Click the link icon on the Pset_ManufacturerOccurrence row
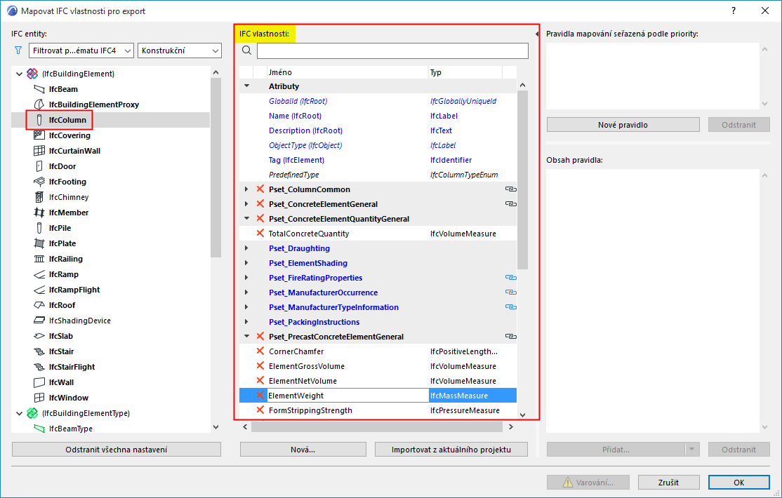The image size is (782, 498). 510,292
